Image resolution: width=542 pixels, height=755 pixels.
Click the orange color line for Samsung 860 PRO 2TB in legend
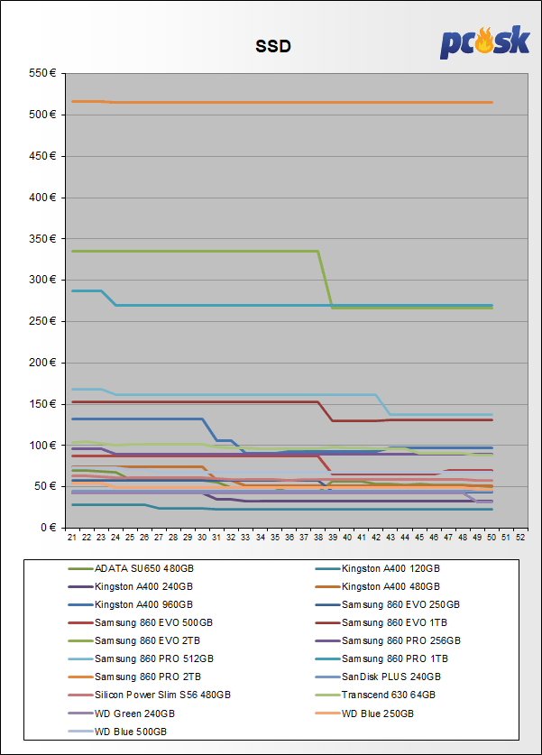(x=80, y=677)
